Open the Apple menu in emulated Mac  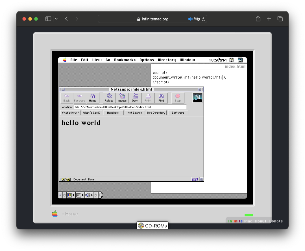(x=65, y=60)
